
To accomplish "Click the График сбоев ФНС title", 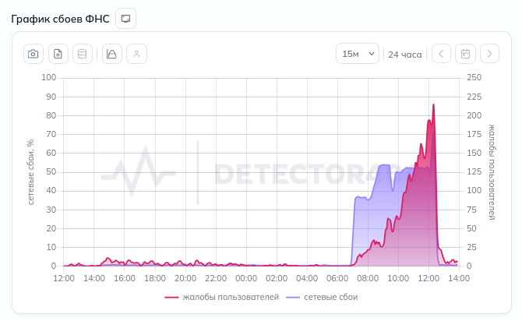I will click(x=60, y=19).
